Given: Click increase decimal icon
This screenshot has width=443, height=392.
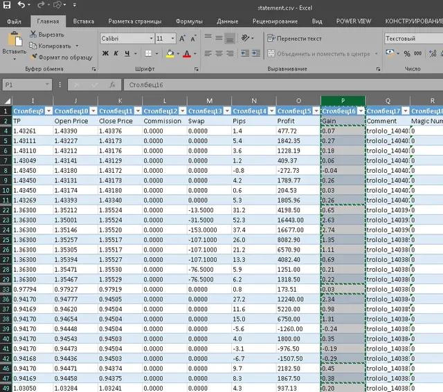Looking at the screenshot, I should click(433, 53).
